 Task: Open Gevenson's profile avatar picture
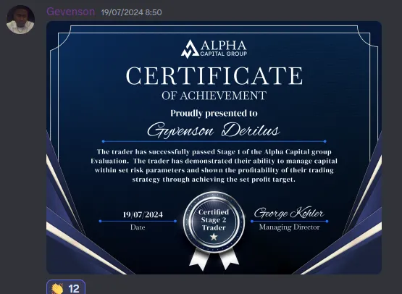tap(20, 20)
